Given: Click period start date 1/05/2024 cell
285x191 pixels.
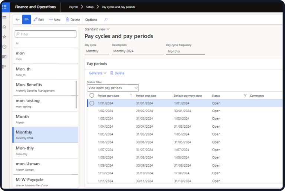Looking at the screenshot, I should (x=105, y=134).
